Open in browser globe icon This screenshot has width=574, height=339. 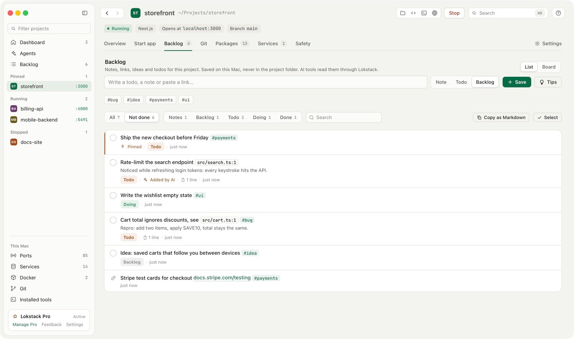[434, 13]
